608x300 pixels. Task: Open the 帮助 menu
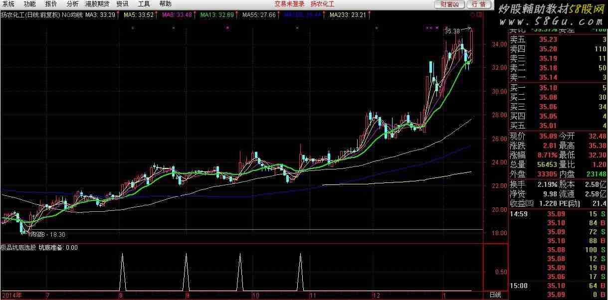tap(166, 3)
